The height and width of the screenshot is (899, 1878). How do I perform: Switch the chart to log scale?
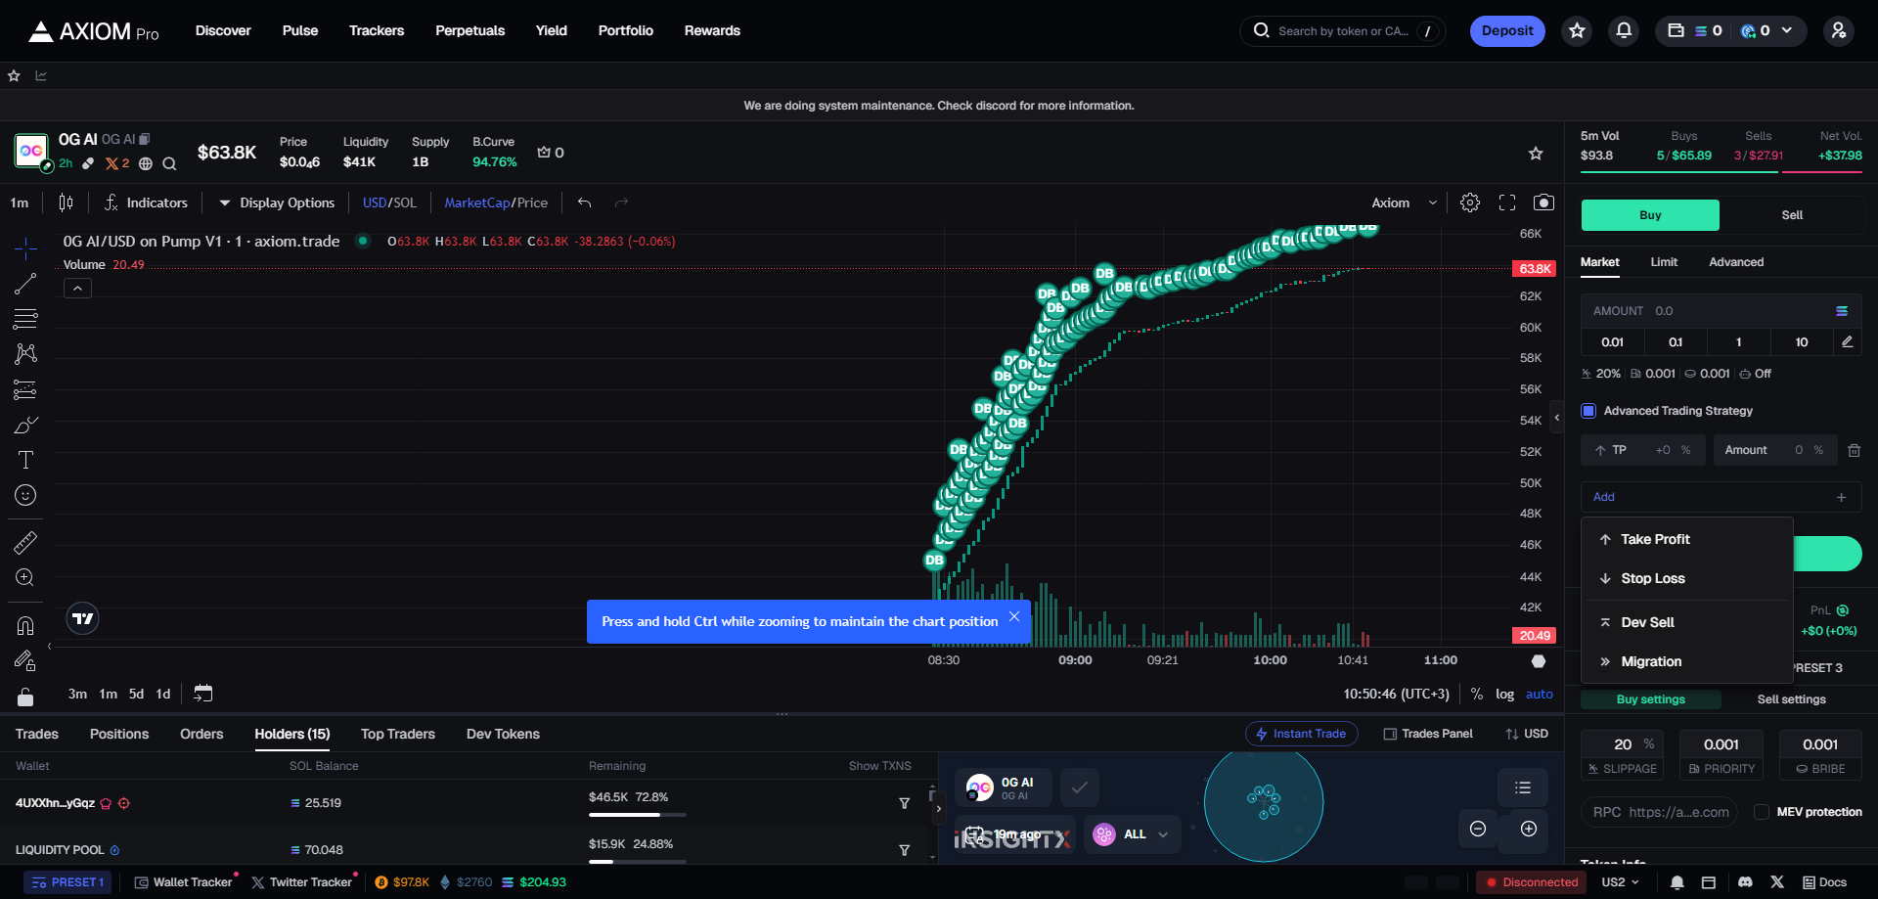click(1504, 694)
